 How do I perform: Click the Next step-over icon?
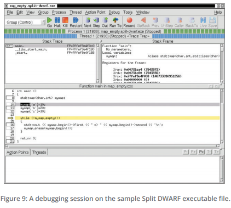(x=88, y=20)
